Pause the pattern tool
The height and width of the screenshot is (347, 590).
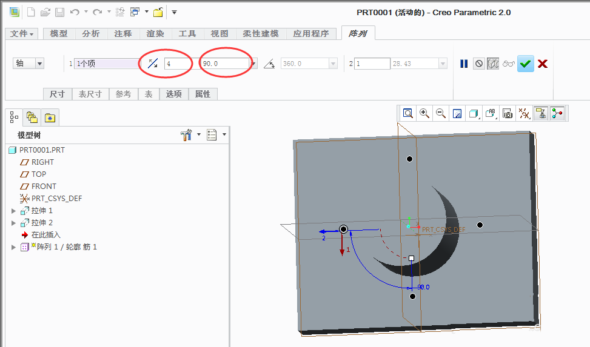click(x=464, y=64)
